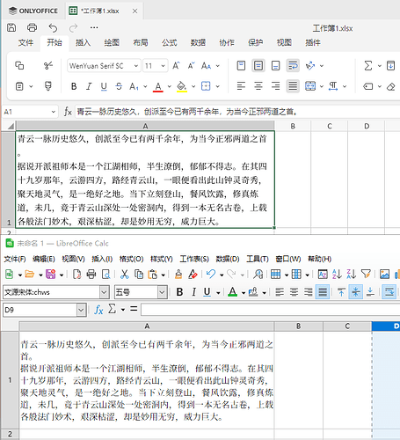
Task: Toggle Bold in LibreOffice formatting bar
Action: tap(179, 292)
